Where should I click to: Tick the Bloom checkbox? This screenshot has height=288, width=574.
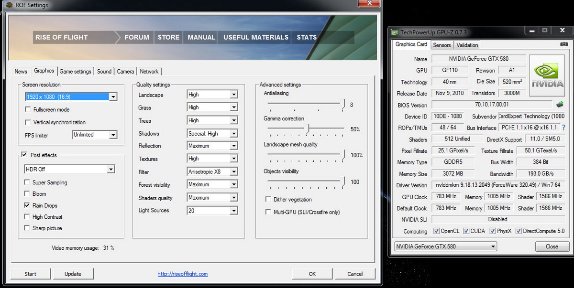pyautogui.click(x=27, y=194)
